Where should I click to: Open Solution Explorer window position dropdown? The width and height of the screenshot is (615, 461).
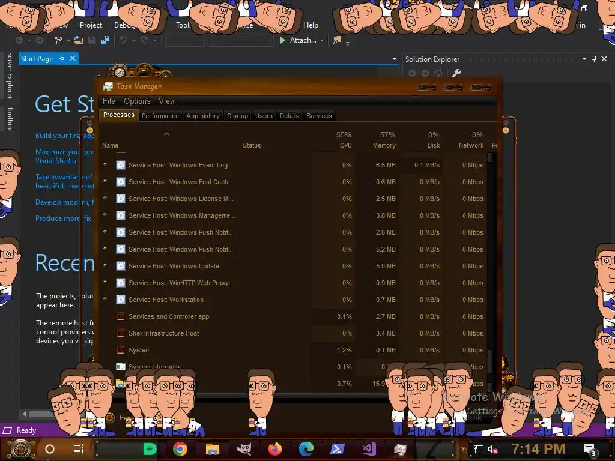pos(584,59)
